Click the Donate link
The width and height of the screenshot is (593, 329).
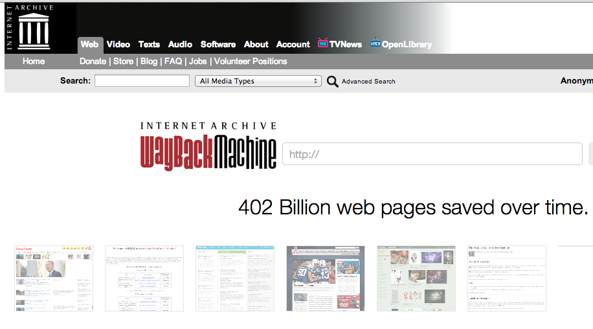(x=93, y=62)
